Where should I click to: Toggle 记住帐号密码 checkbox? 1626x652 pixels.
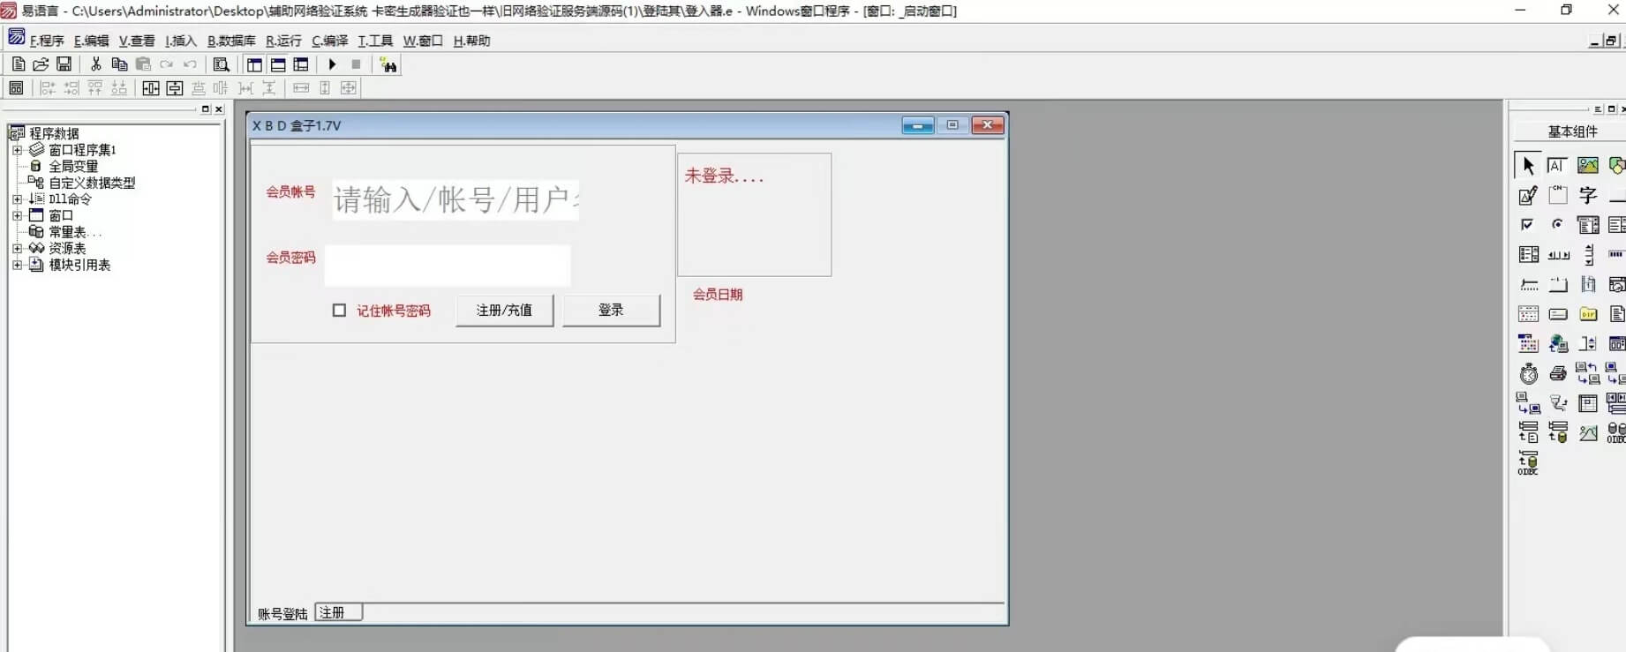(x=339, y=311)
